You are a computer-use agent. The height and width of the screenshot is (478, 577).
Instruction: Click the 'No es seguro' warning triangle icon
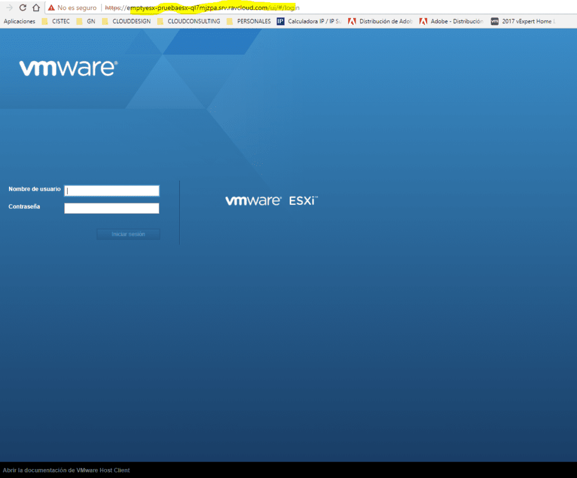(x=51, y=8)
